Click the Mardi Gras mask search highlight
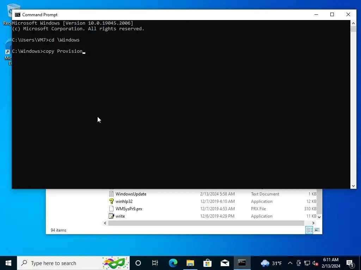 (116, 263)
